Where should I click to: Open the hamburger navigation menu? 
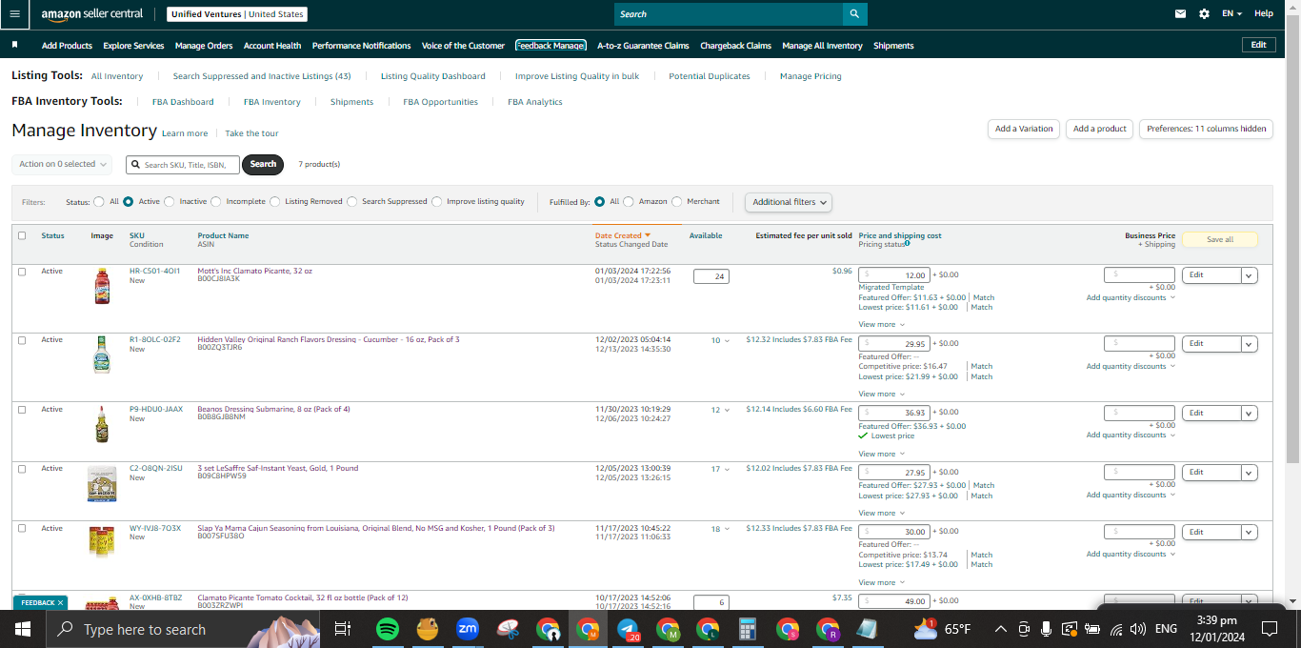[x=14, y=14]
